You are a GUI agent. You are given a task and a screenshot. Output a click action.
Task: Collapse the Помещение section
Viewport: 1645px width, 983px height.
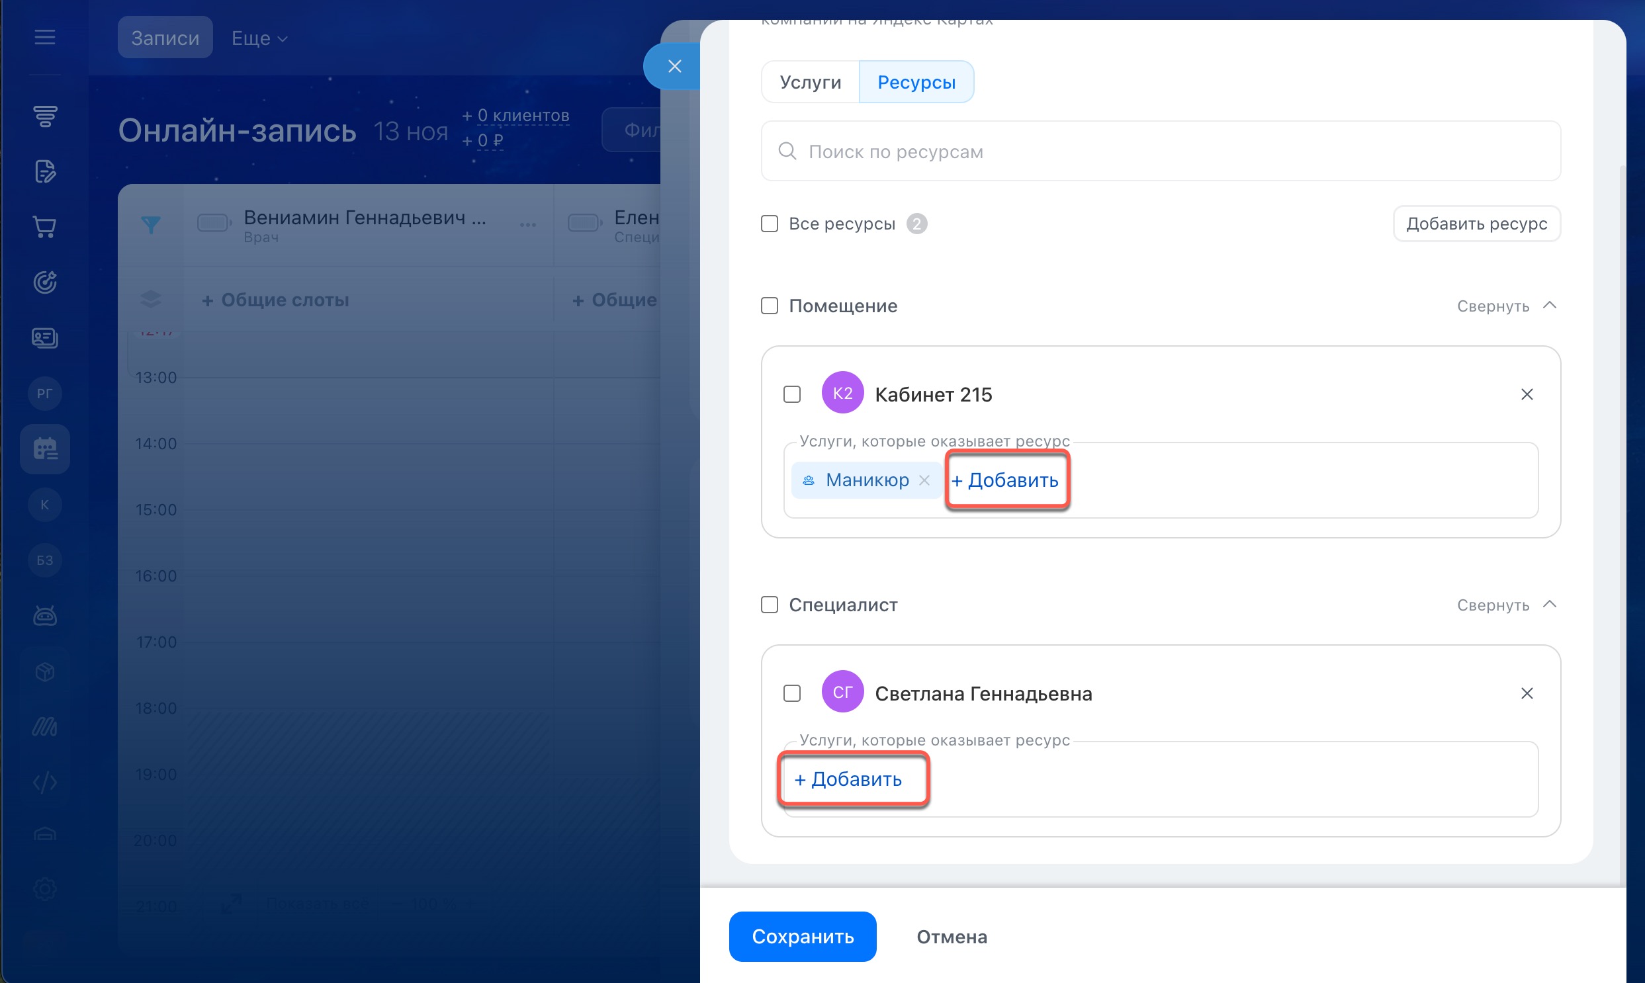(1505, 306)
